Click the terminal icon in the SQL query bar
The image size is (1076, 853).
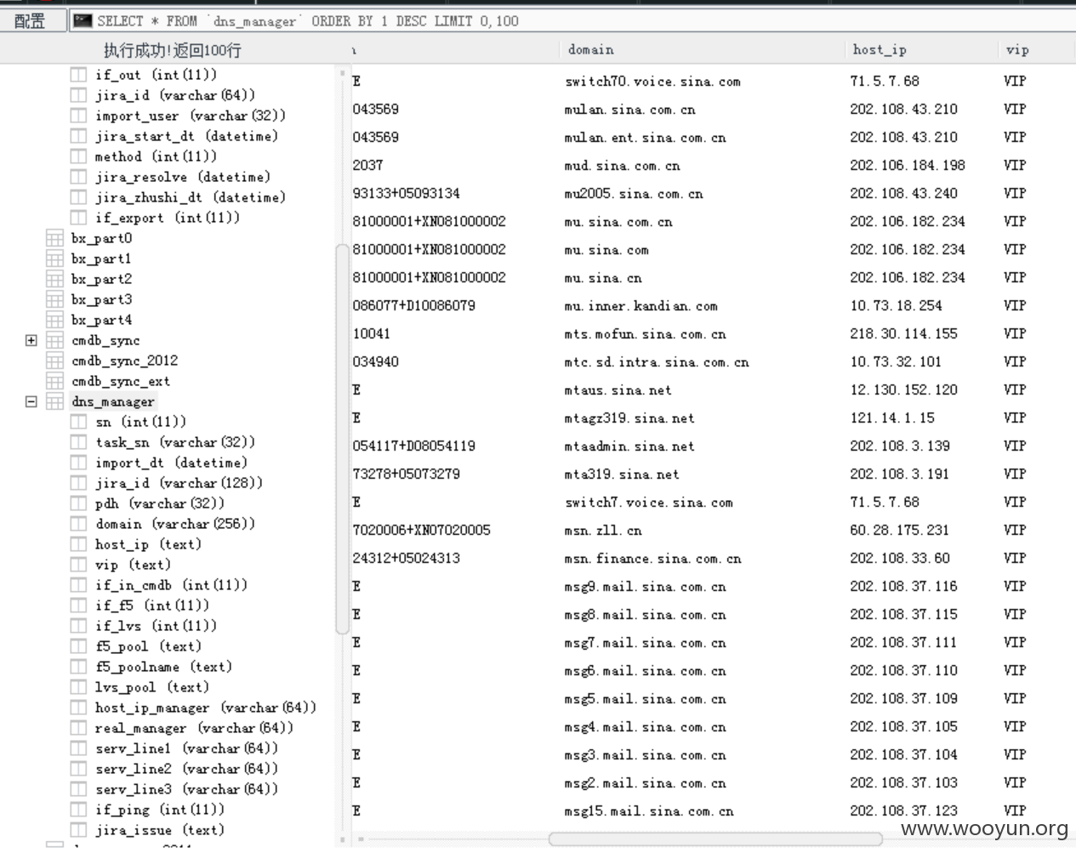coord(83,20)
